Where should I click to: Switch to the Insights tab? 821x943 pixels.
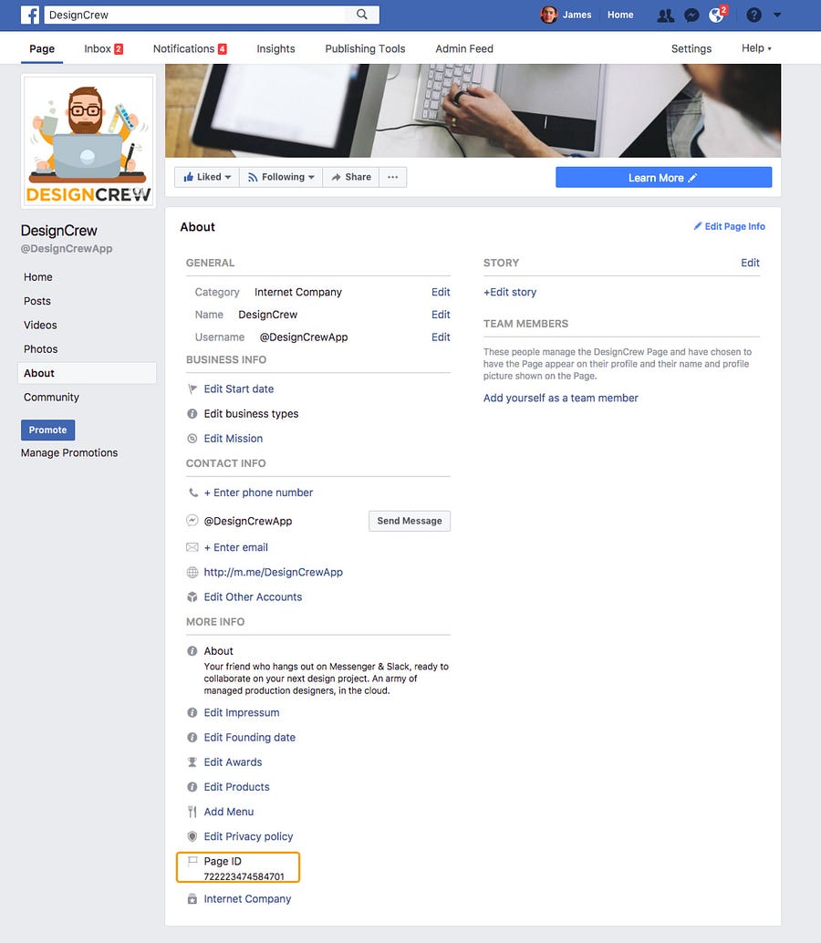pos(275,48)
